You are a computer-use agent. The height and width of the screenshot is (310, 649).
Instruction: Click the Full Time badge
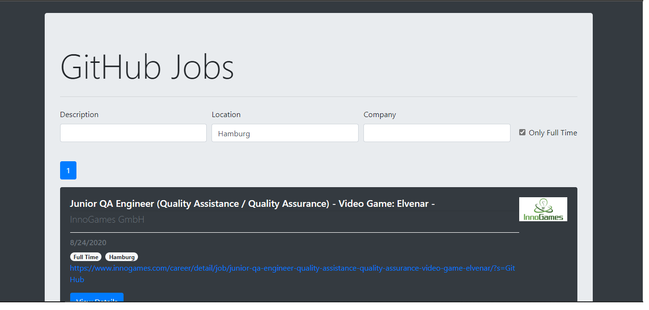tap(86, 257)
